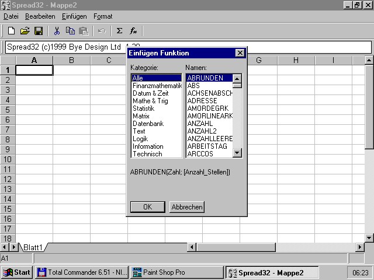The height and width of the screenshot is (280, 374).
Task: Select the ABRUNDEN function
Action: click(x=209, y=78)
